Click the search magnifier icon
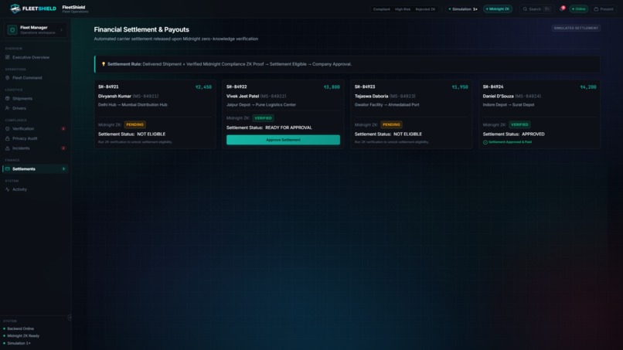This screenshot has height=350, width=623. (x=525, y=8)
